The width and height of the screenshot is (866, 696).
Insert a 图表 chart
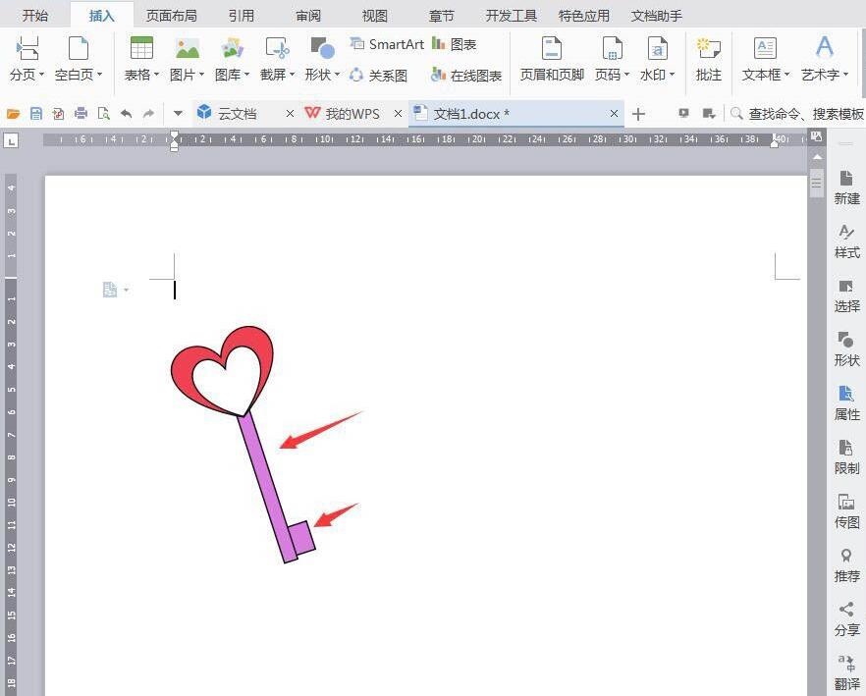[x=454, y=44]
